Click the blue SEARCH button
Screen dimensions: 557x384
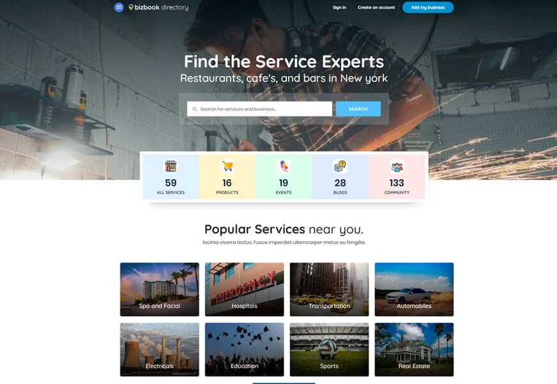(358, 109)
